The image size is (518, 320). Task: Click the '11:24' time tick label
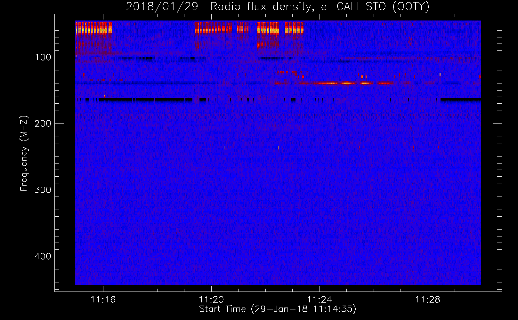(x=320, y=300)
